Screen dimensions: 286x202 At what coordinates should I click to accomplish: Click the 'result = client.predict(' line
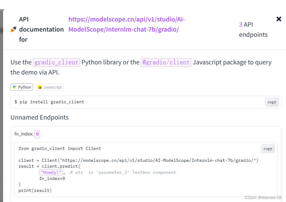pyautogui.click(x=50, y=166)
